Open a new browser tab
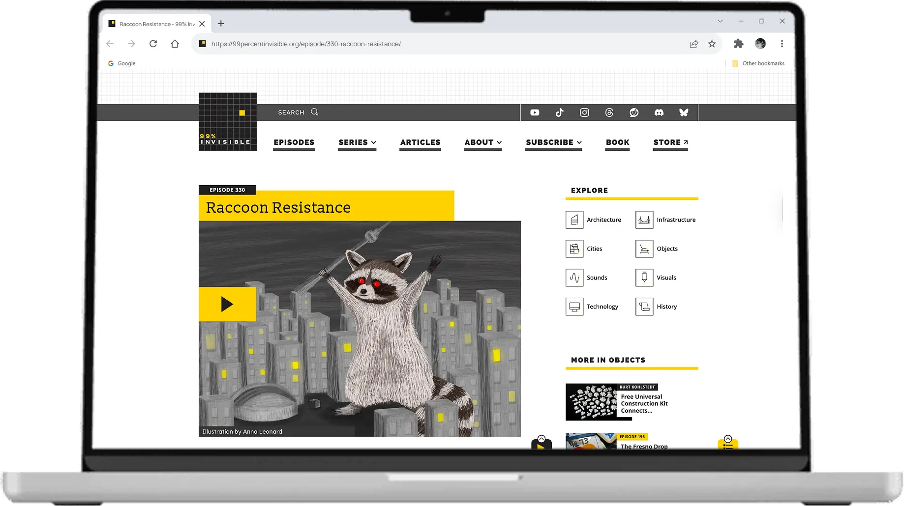This screenshot has width=904, height=506. (221, 24)
